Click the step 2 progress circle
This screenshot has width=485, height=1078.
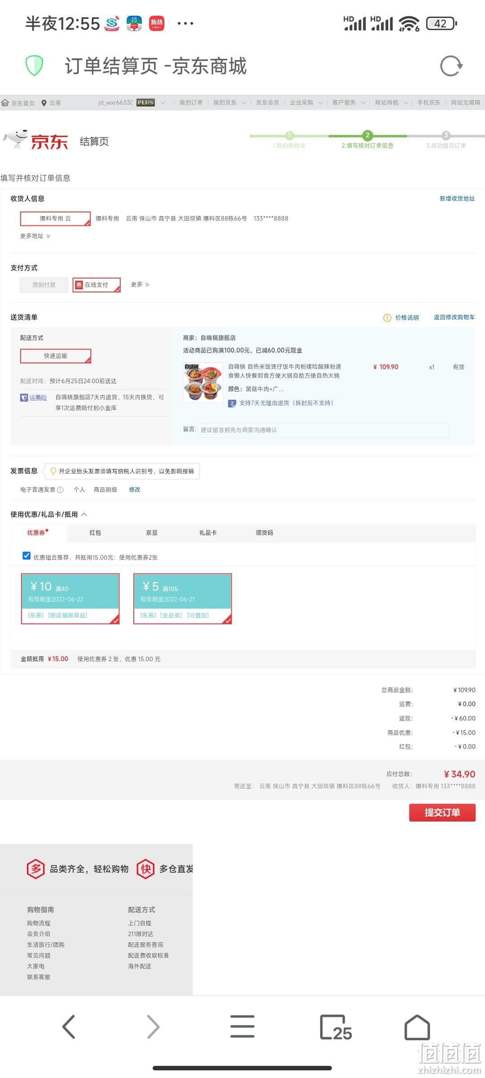tap(367, 135)
